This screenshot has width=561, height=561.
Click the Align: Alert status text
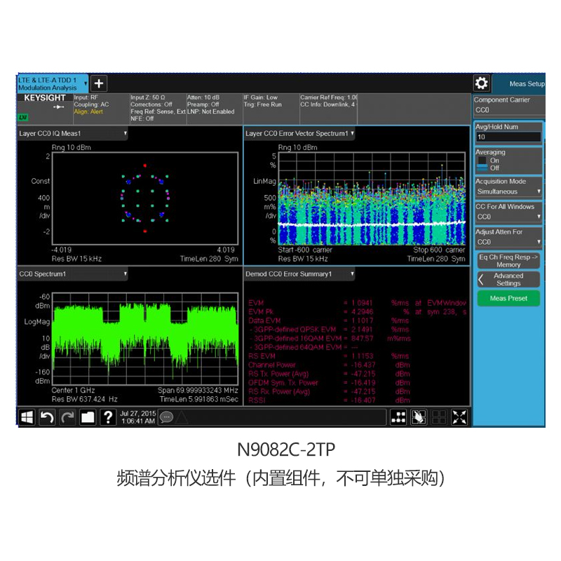click(88, 111)
